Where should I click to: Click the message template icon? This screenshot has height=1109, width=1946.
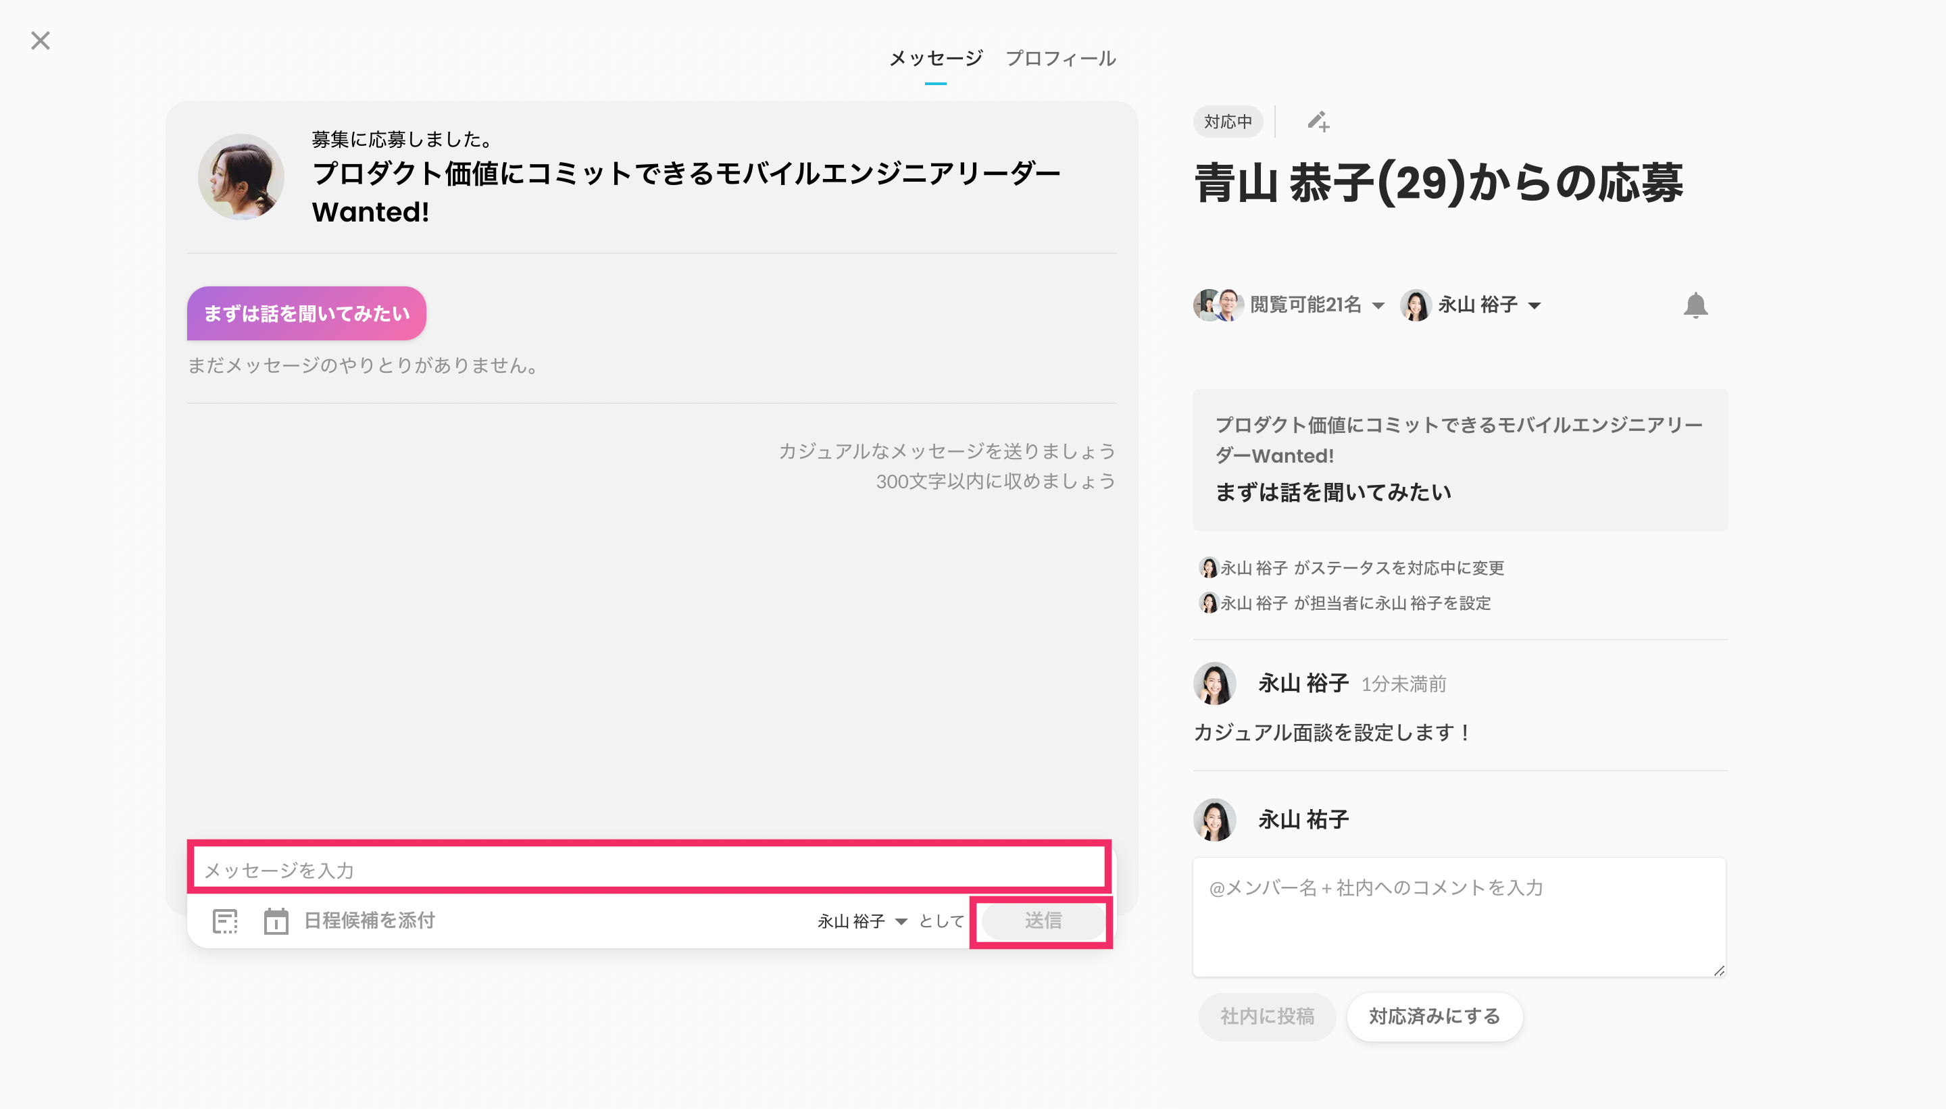click(225, 921)
